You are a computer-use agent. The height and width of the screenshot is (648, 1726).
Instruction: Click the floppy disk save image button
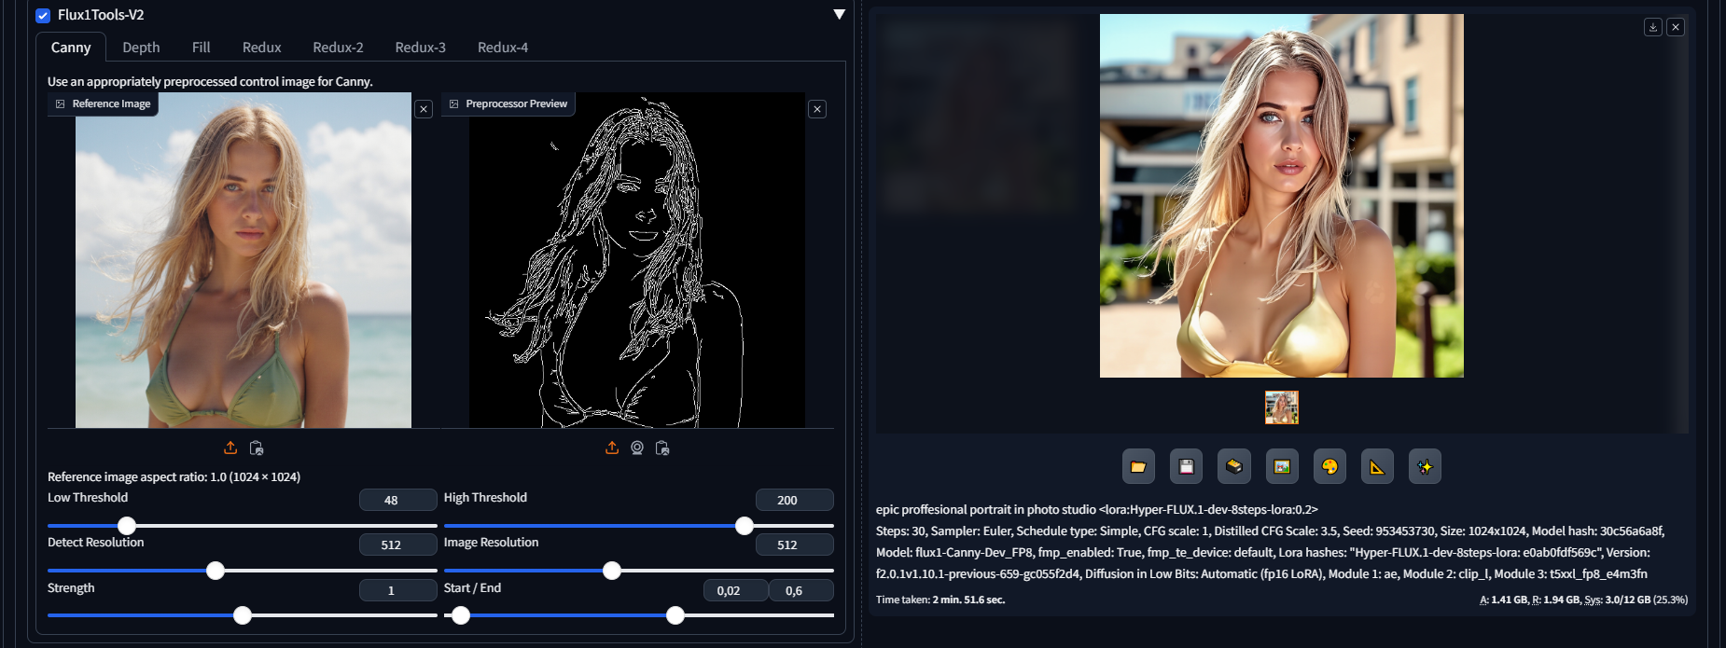1186,466
